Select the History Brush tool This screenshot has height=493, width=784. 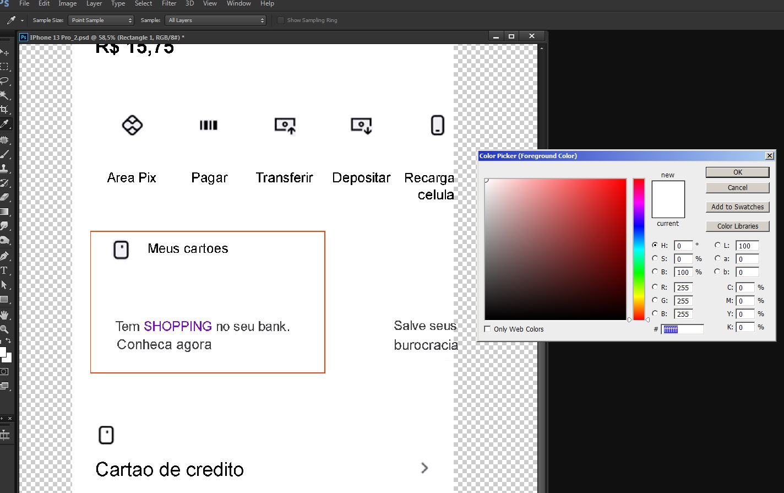[x=4, y=183]
